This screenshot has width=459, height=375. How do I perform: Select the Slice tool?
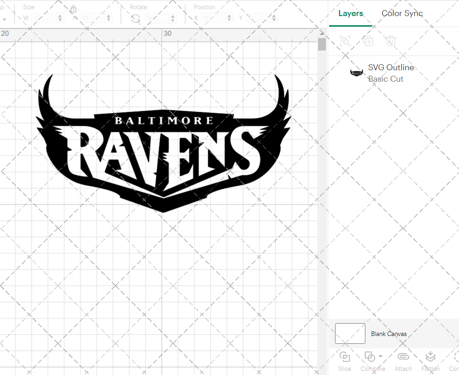tap(345, 361)
